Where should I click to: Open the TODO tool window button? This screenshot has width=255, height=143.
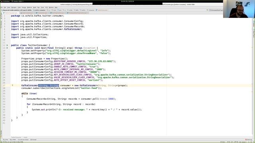coord(13,139)
